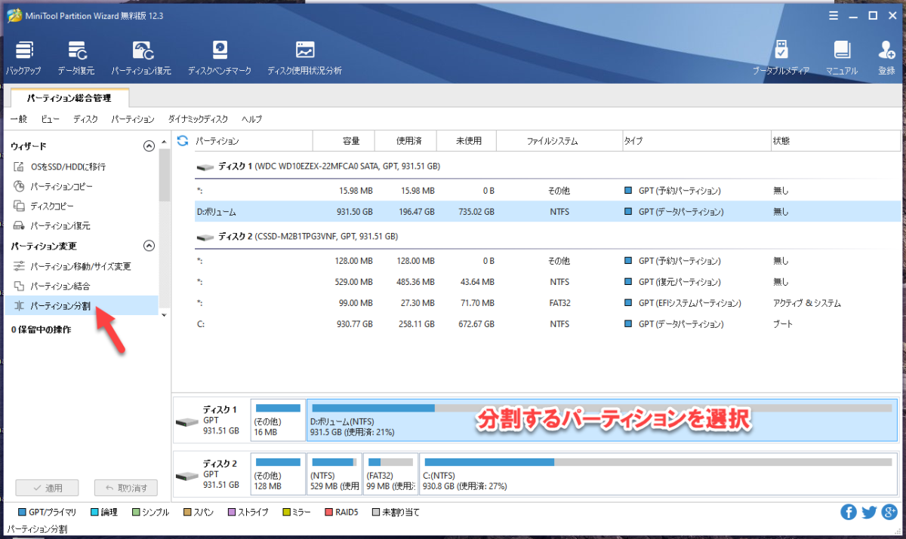Viewport: 906px width, 539px height.
Task: Sort by the タイプ column header
Action: 695,141
